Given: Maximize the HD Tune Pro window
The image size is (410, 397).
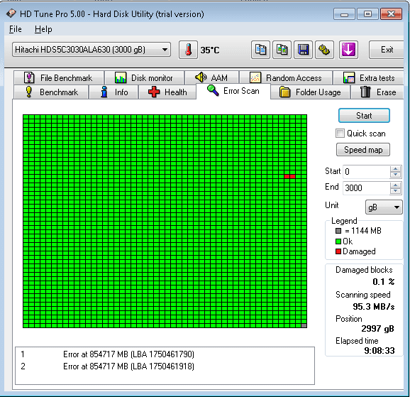Looking at the screenshot, I should 367,14.
